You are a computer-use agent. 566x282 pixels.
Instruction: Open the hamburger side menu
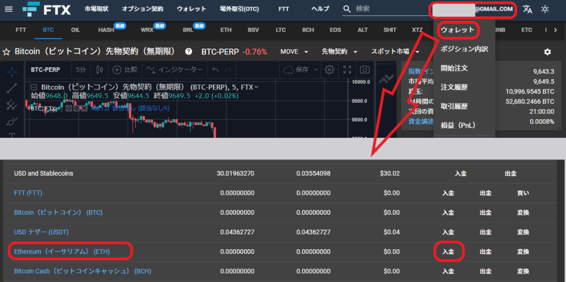point(8,9)
